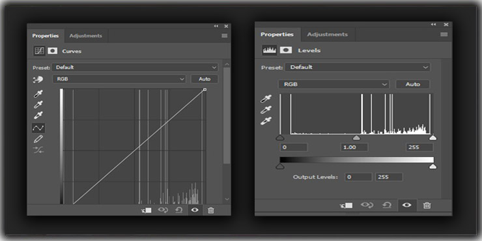Open the RGB channel dropdown in Levels
Screen dimensions: 482x241
click(333, 84)
